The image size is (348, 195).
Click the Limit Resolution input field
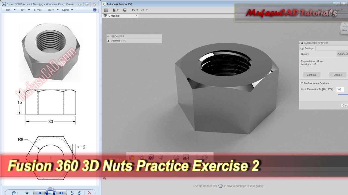[340, 89]
